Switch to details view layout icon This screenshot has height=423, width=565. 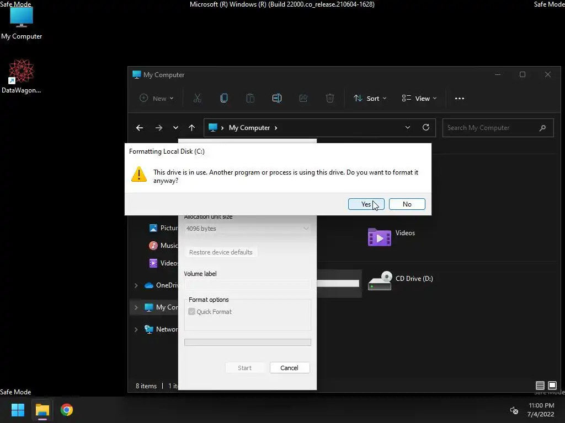pyautogui.click(x=540, y=386)
